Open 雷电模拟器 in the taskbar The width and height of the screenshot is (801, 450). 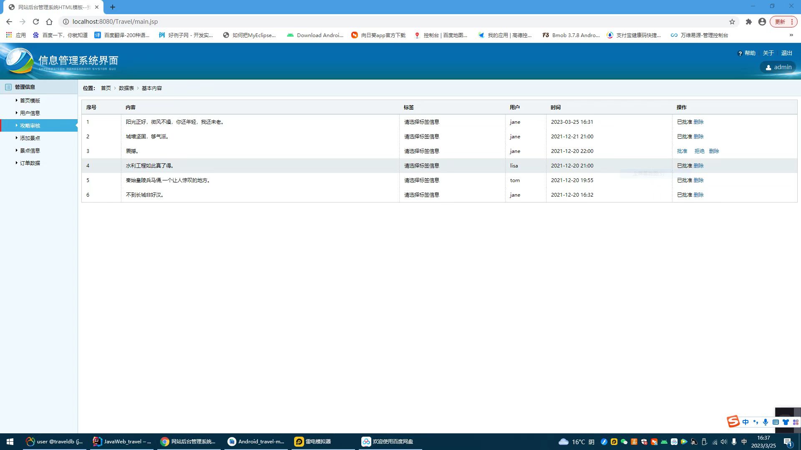pyautogui.click(x=313, y=442)
